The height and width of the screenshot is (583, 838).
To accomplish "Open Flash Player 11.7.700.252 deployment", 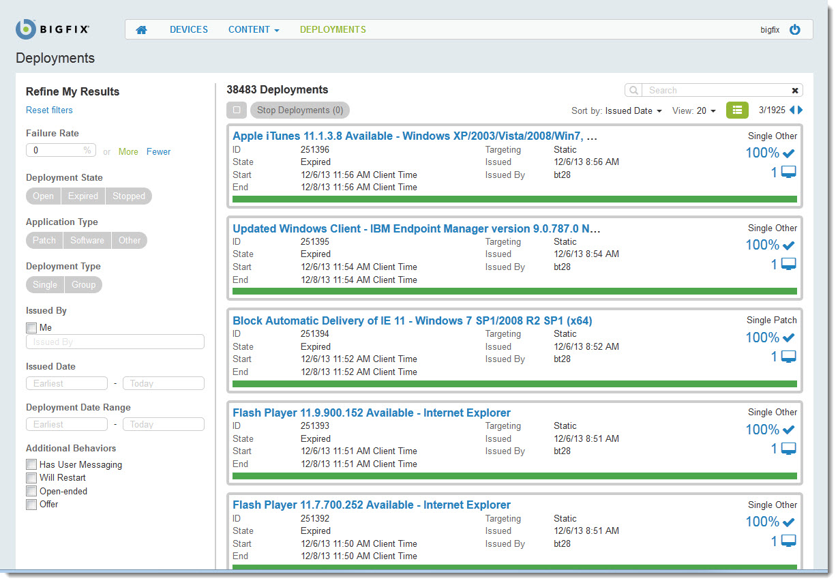I will (372, 505).
